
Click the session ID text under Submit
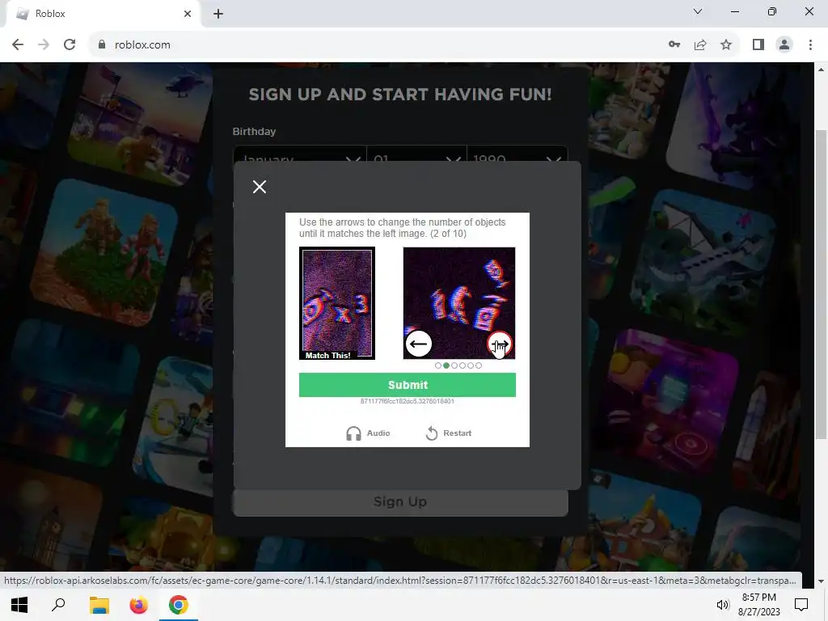click(x=408, y=401)
